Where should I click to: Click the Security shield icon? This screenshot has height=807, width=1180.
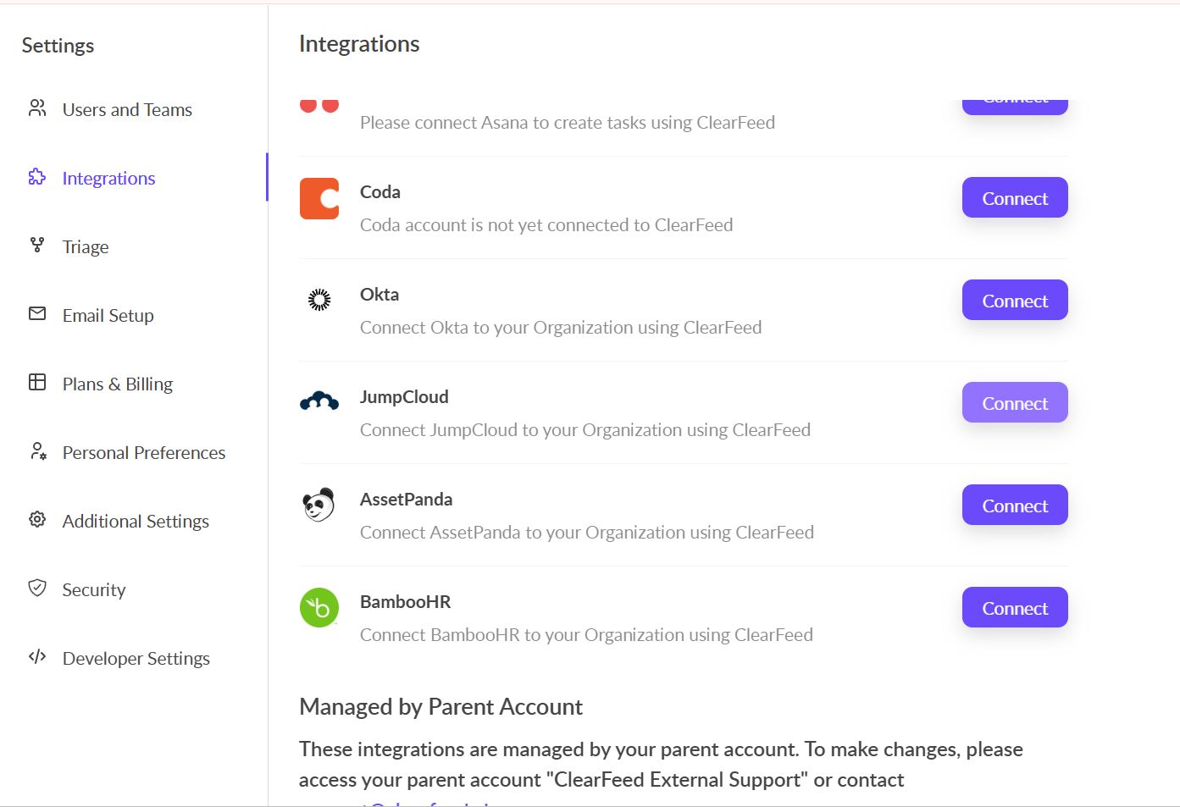coord(37,588)
